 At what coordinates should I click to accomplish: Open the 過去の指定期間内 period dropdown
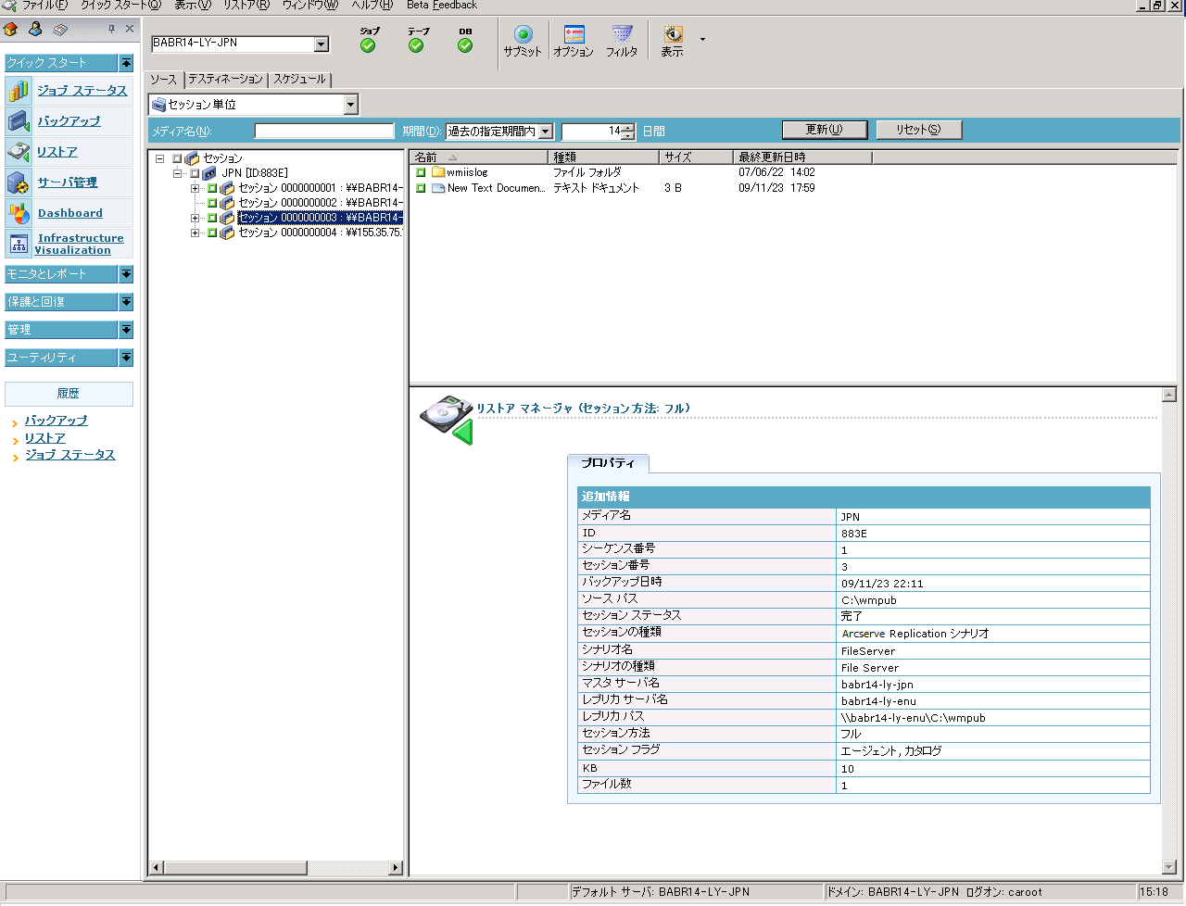tap(546, 132)
